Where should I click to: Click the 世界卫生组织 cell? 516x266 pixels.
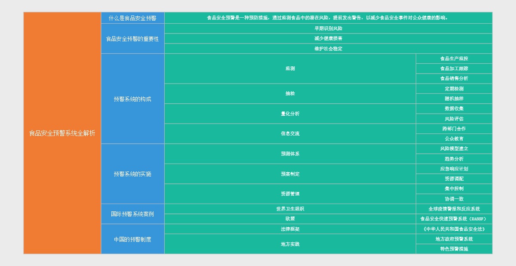click(x=290, y=209)
